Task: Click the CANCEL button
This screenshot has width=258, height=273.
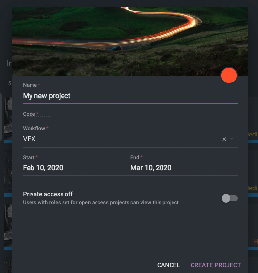Action: click(x=168, y=265)
